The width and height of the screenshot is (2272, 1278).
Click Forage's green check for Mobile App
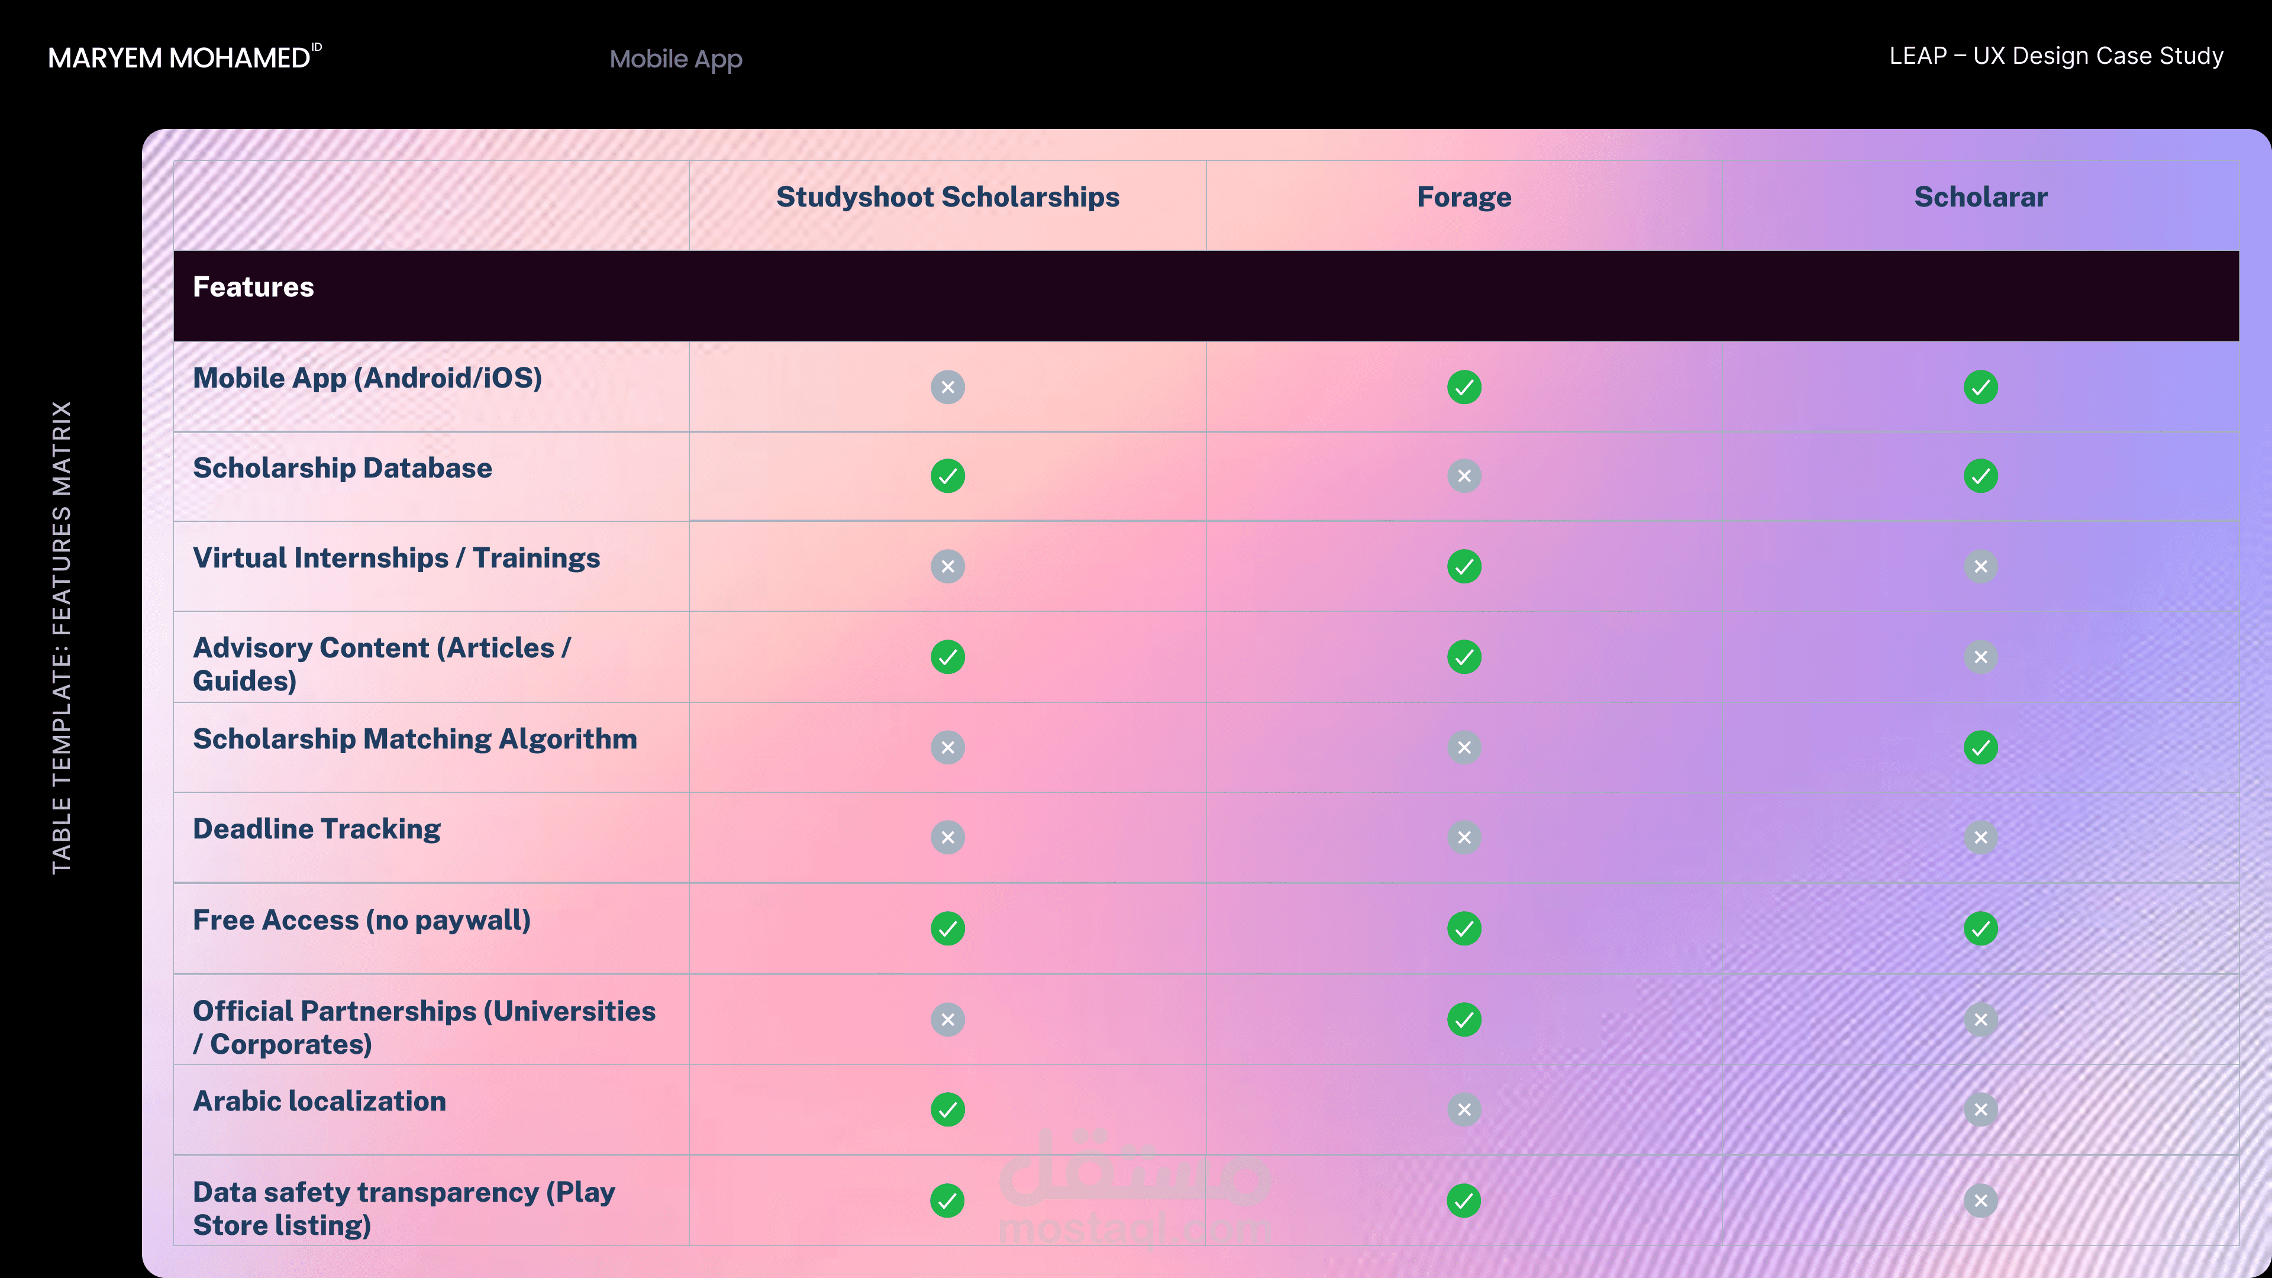coord(1464,387)
